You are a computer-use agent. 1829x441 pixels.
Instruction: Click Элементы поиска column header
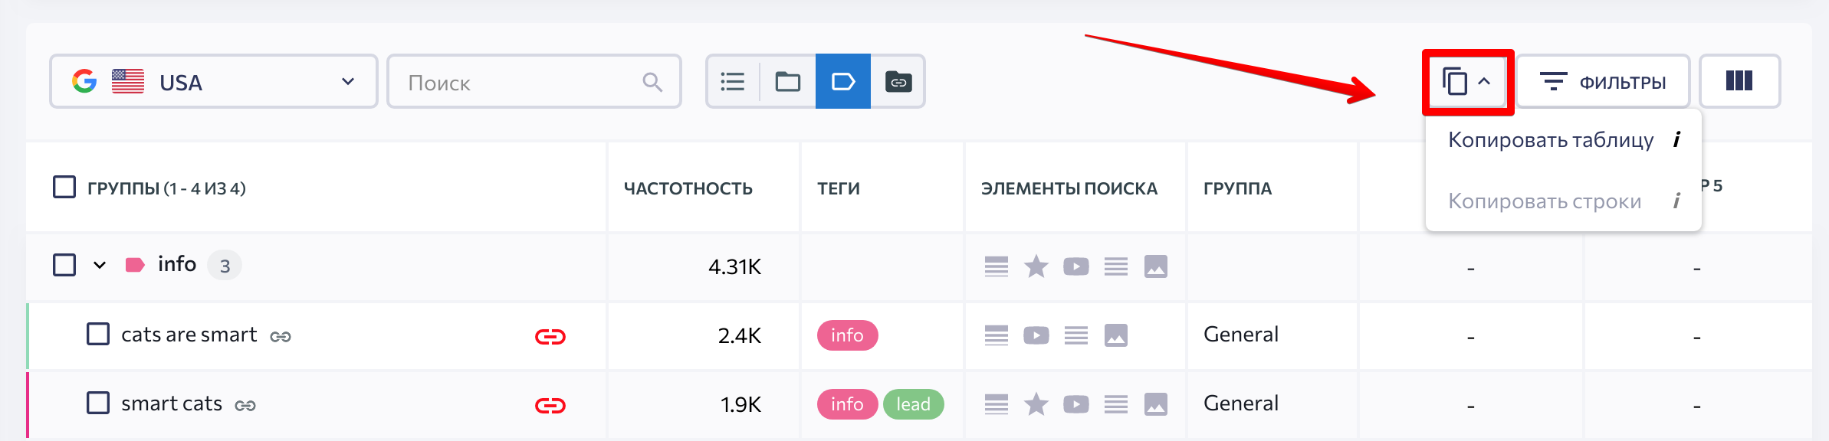tap(1069, 188)
